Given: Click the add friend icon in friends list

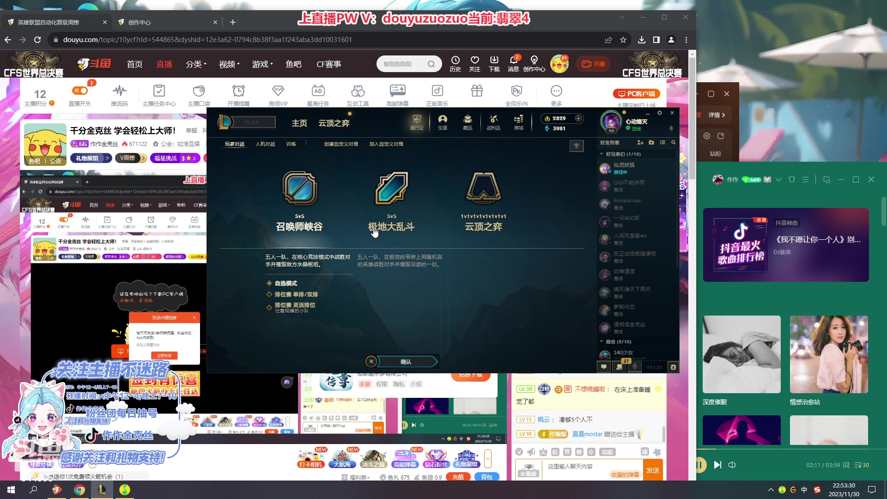Looking at the screenshot, I should click(640, 142).
